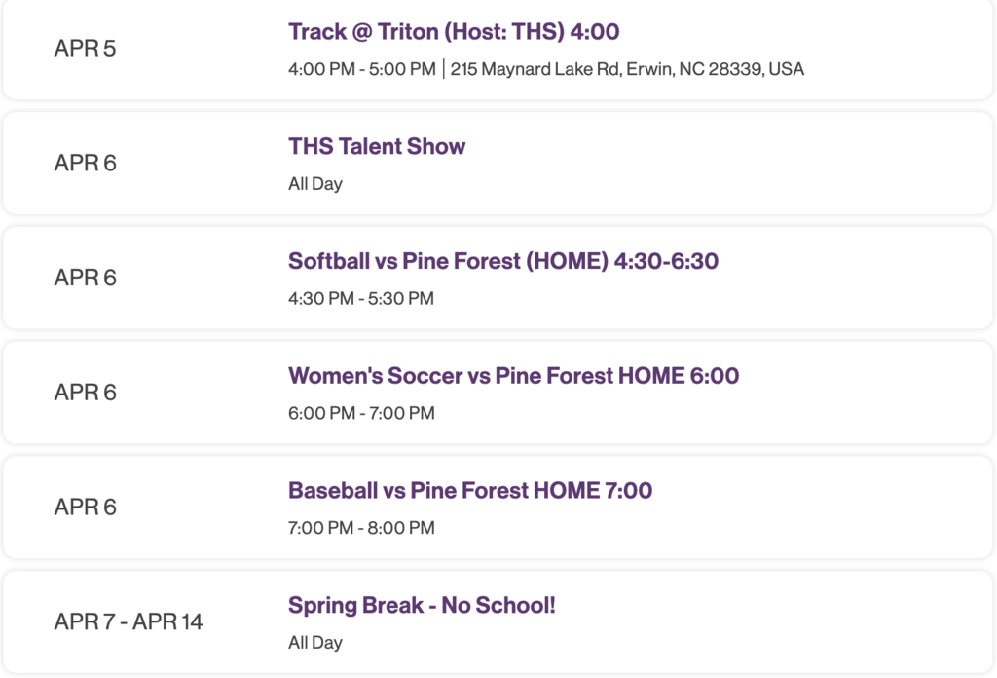Click the 4:00 PM - 5:00 PM time text

point(359,69)
